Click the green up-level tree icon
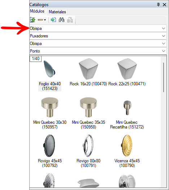 tap(32, 20)
